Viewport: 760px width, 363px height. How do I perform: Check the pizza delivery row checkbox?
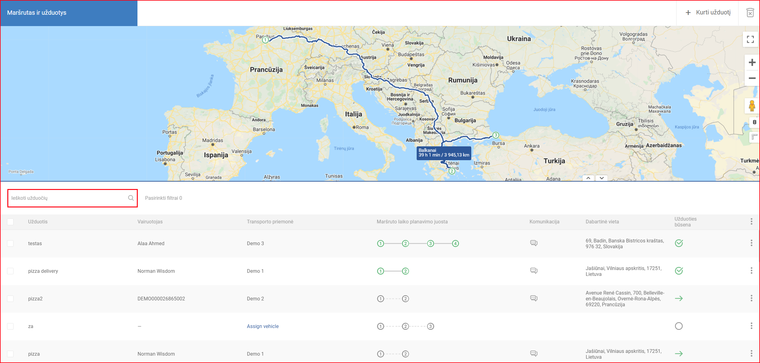click(10, 271)
